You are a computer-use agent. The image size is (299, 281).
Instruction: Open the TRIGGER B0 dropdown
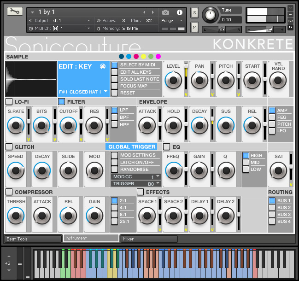(x=136, y=184)
